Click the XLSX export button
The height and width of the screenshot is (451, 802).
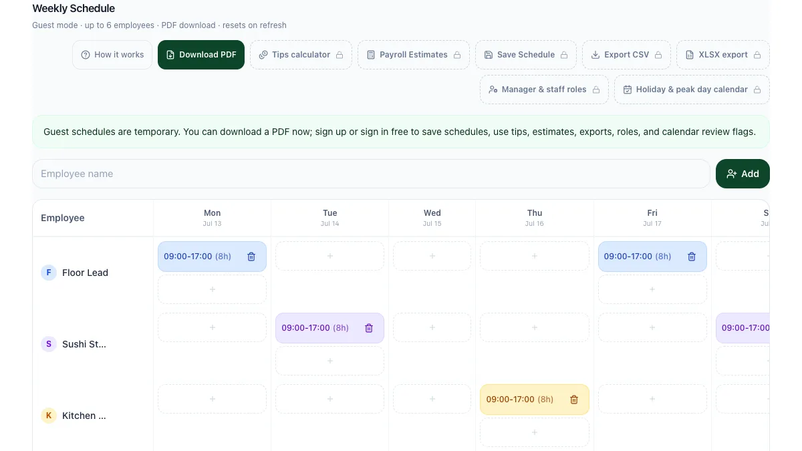[x=723, y=55]
